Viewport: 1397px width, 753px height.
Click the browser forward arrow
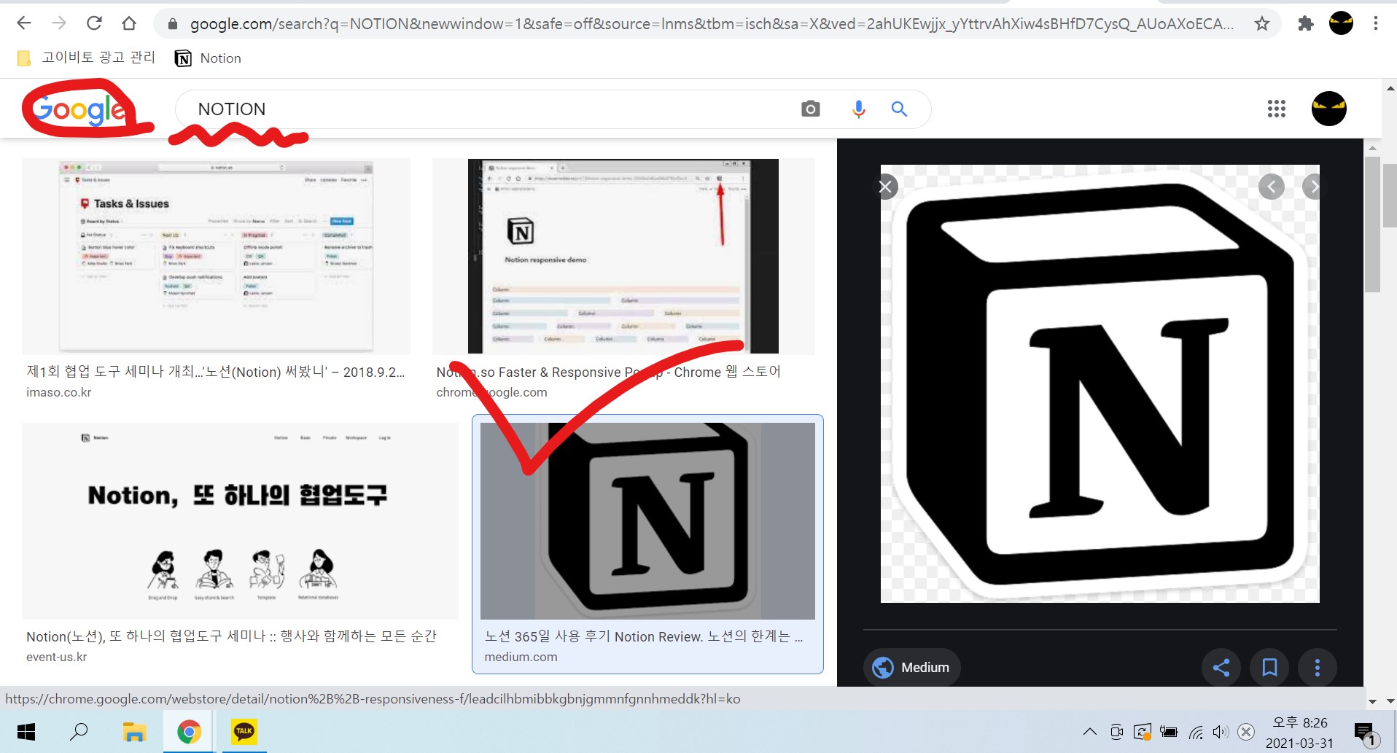point(59,23)
